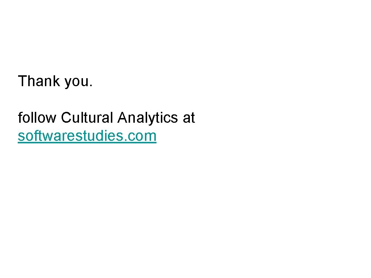
Task: Click the word "follow" on the slide
Action: point(37,118)
